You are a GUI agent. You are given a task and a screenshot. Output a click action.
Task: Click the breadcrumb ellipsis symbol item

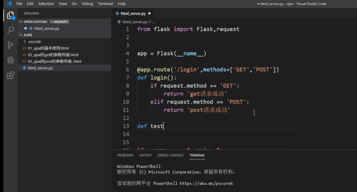(x=154, y=22)
